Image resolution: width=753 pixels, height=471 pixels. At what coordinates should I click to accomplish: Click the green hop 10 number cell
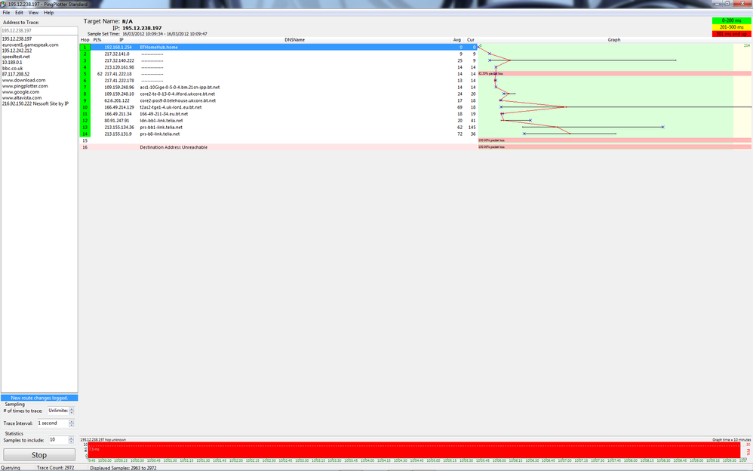tap(85, 107)
